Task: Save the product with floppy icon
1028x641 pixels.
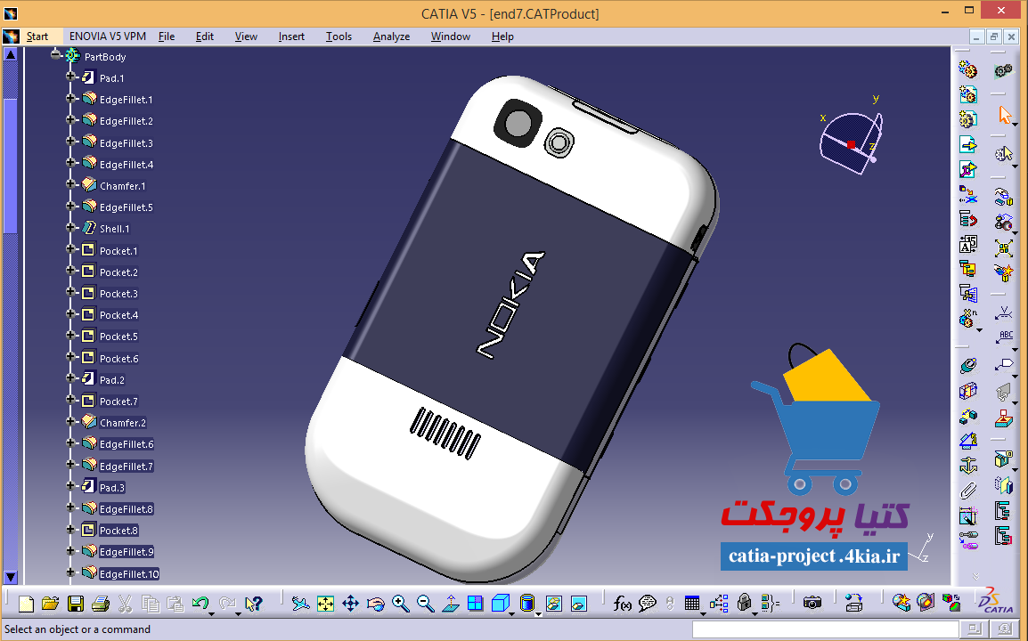Action: (76, 604)
